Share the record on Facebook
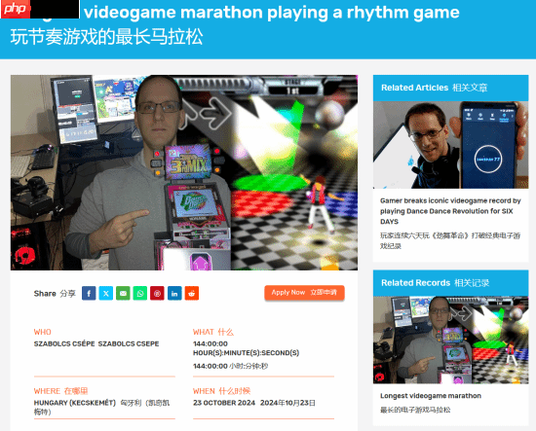Image resolution: width=536 pixels, height=431 pixels. click(89, 293)
